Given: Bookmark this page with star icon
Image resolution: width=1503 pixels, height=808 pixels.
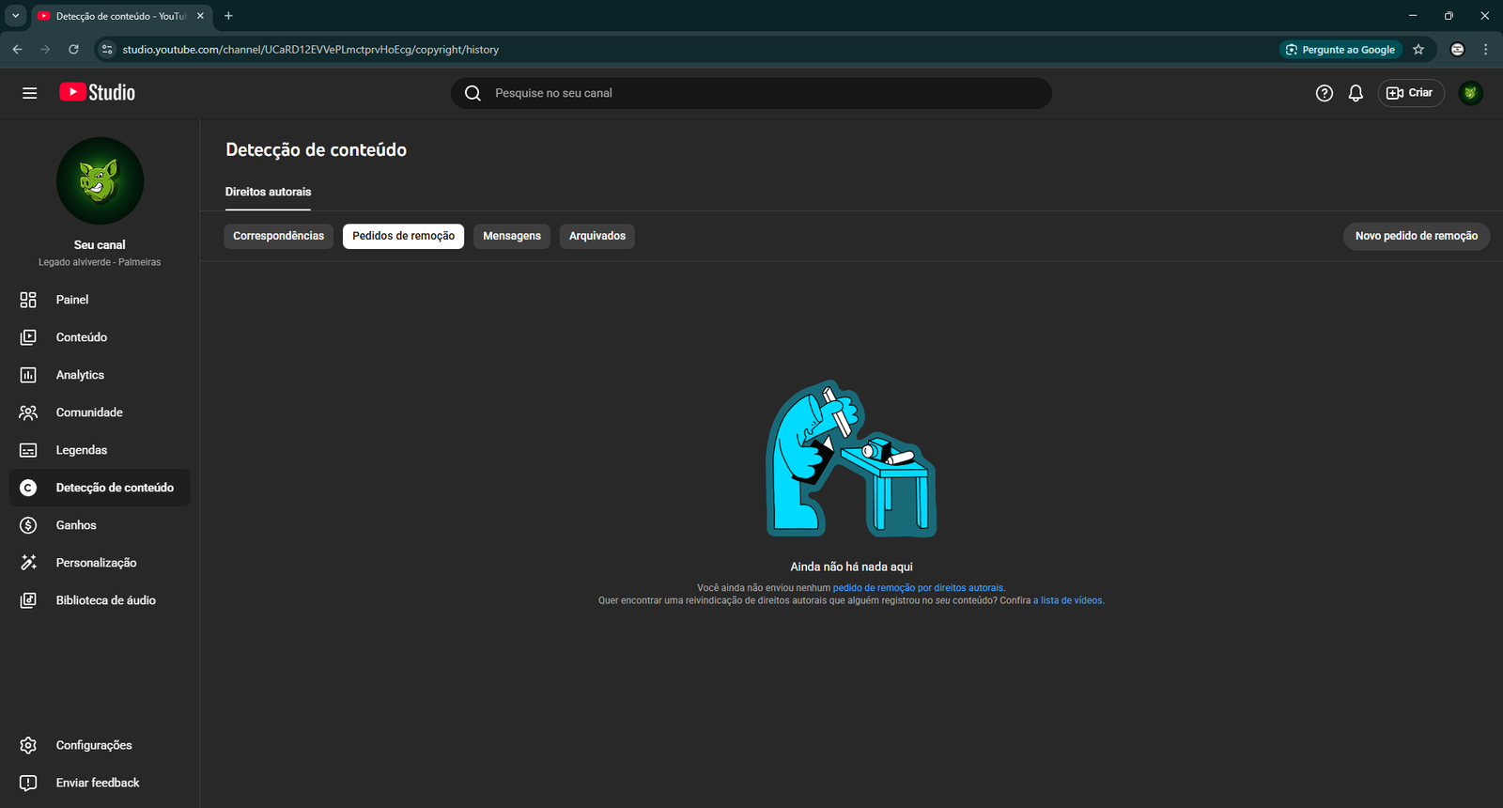Looking at the screenshot, I should point(1418,50).
